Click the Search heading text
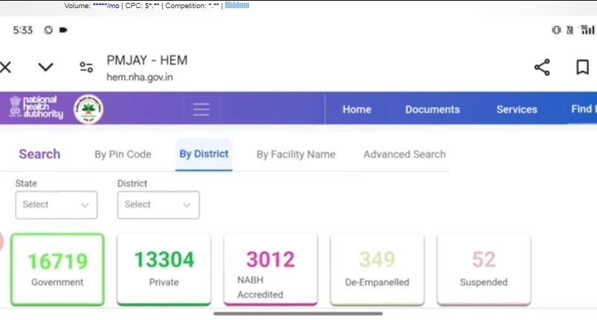Screen dimensions: 597x320 pos(40,154)
